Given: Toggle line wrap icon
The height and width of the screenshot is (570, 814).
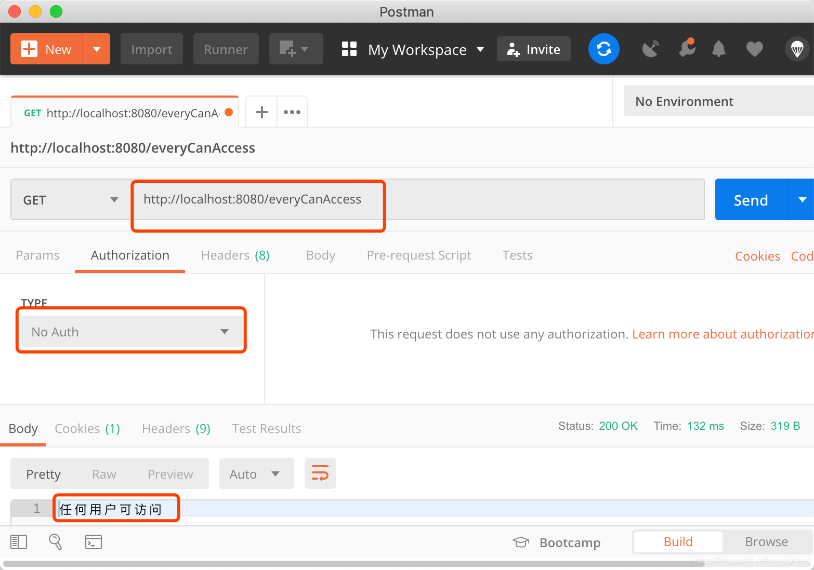Looking at the screenshot, I should tap(320, 473).
